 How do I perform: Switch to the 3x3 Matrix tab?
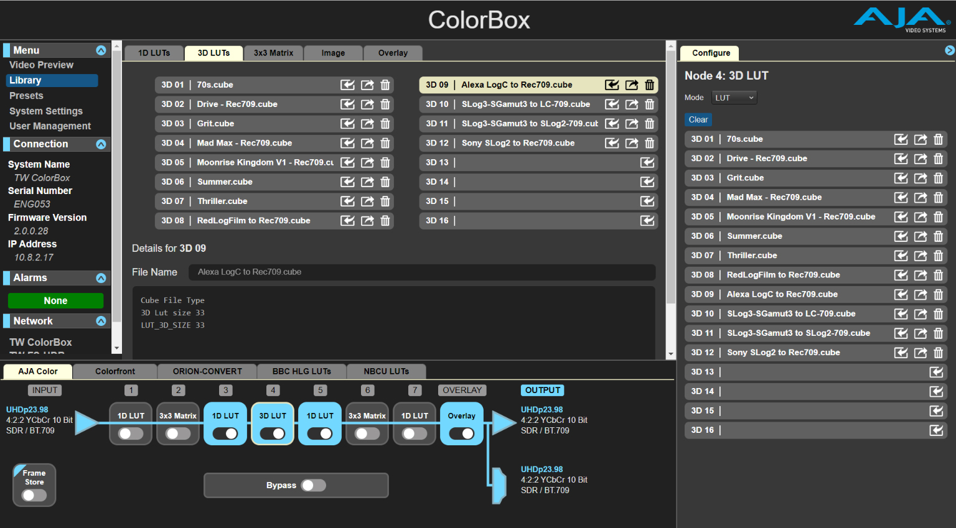[x=273, y=53]
